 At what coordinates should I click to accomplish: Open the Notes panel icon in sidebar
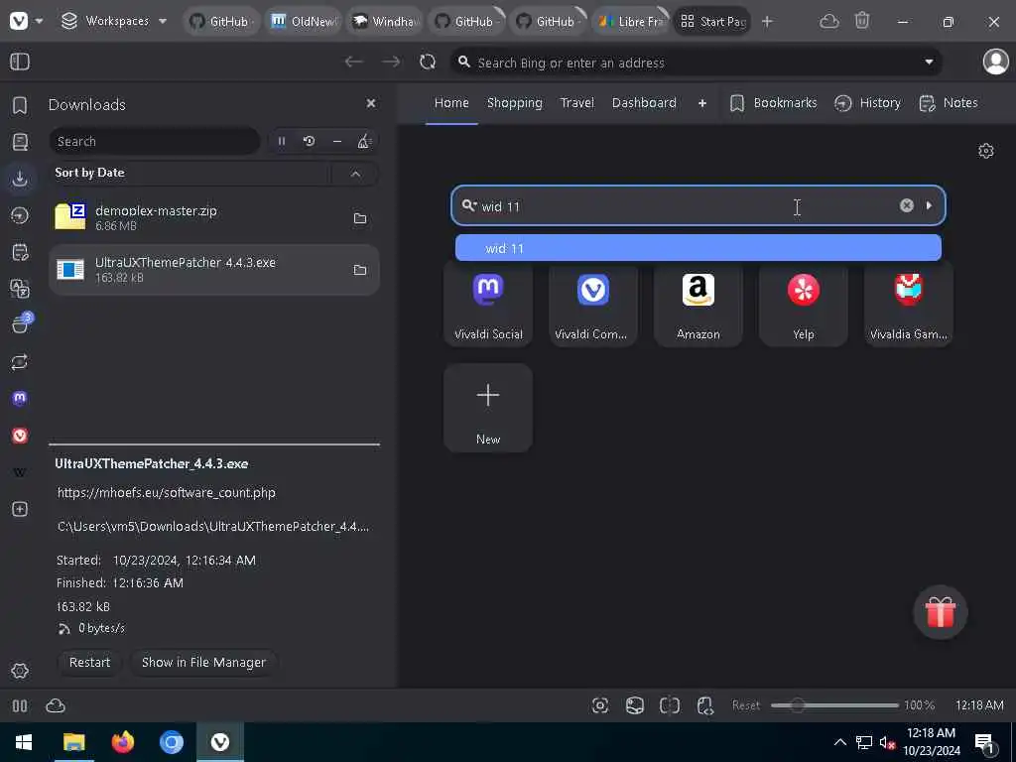point(20,252)
